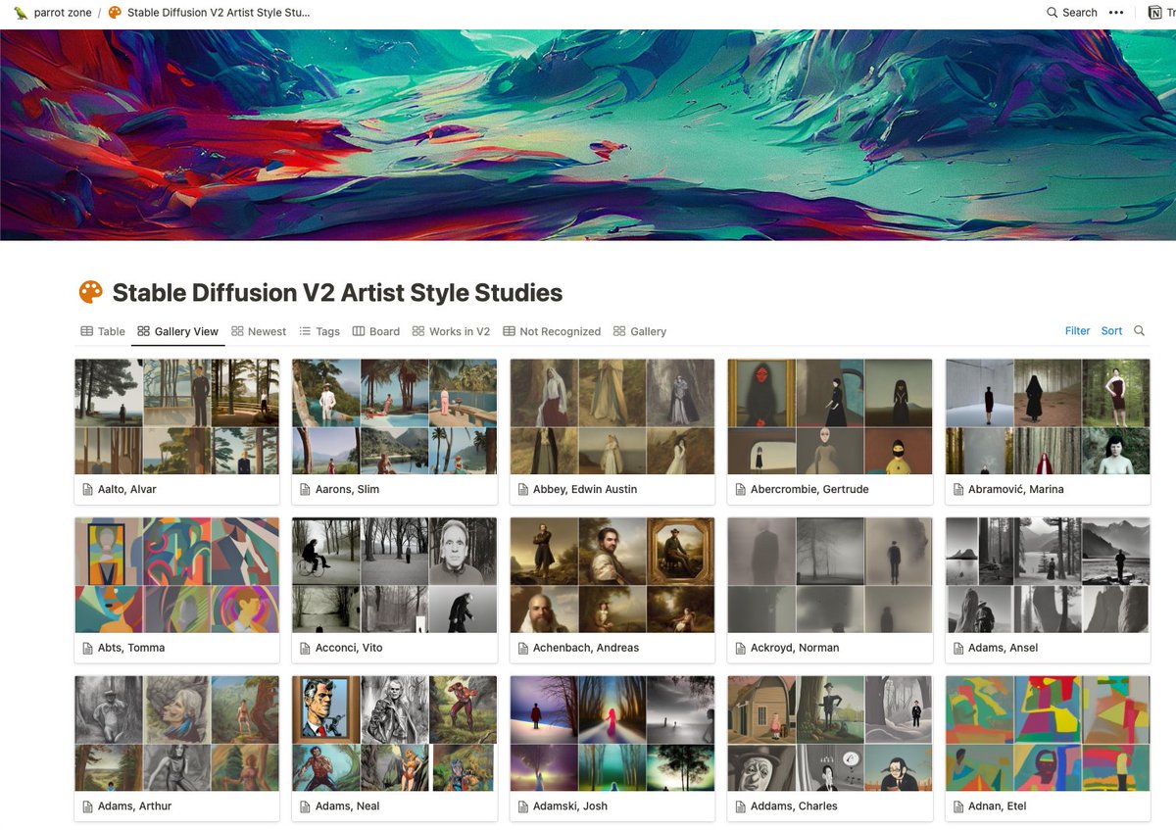1176x830 pixels.
Task: Switch to the Works in V2 tab
Action: tap(451, 331)
